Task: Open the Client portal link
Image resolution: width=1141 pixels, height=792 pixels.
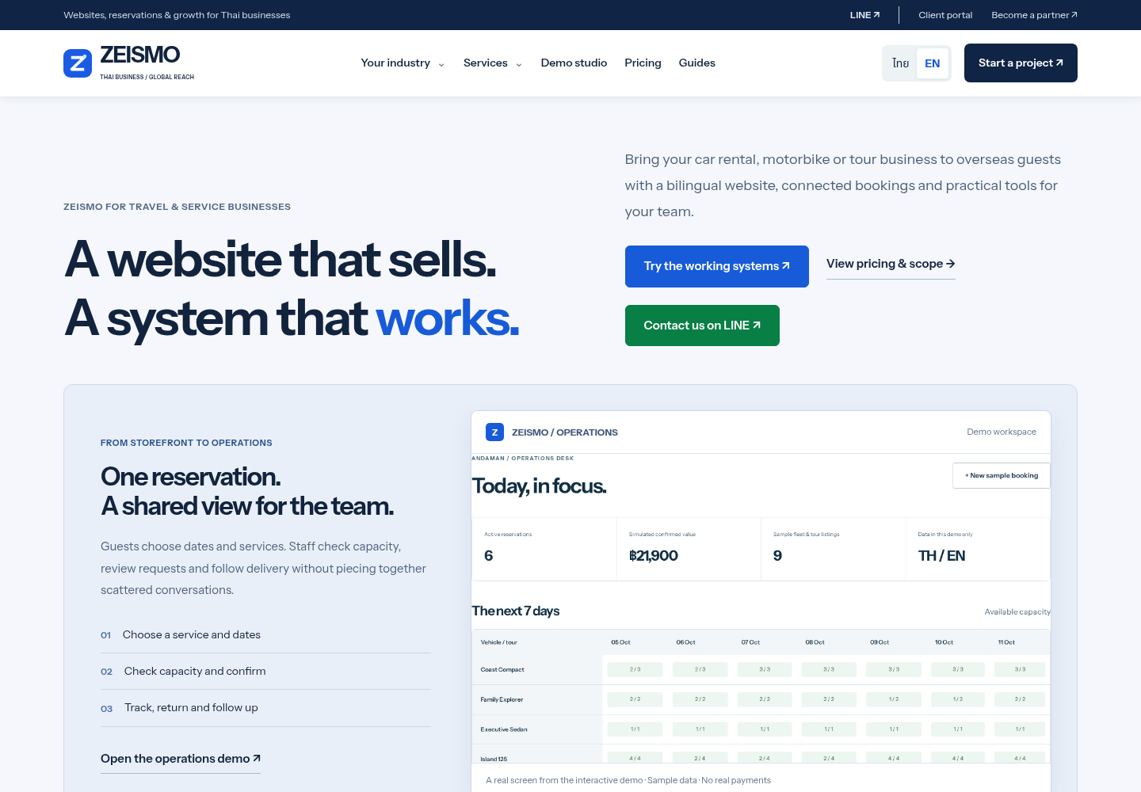Action: point(945,15)
